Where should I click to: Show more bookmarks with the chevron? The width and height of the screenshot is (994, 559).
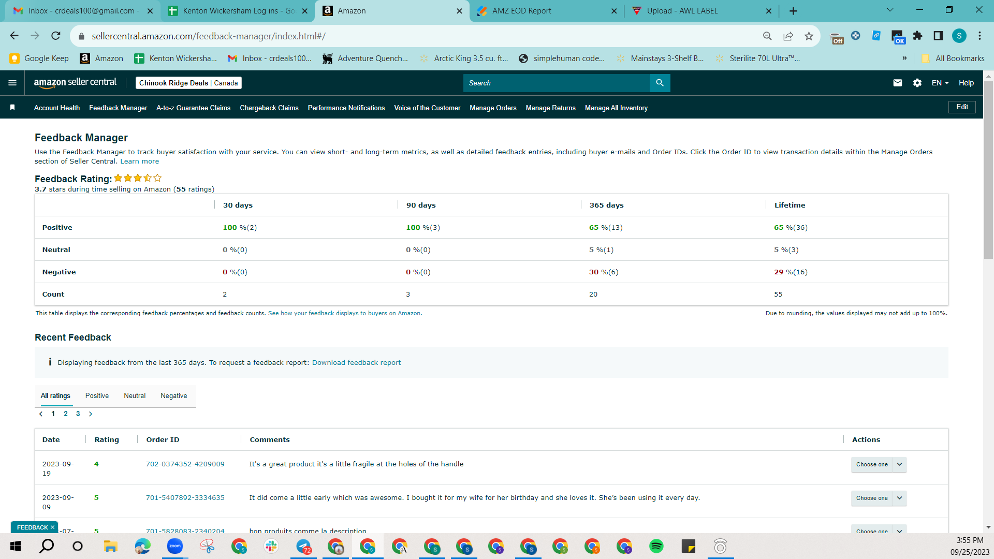(904, 58)
